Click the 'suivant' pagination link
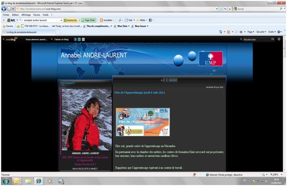This screenshot has height=186, width=287. pos(173,80)
